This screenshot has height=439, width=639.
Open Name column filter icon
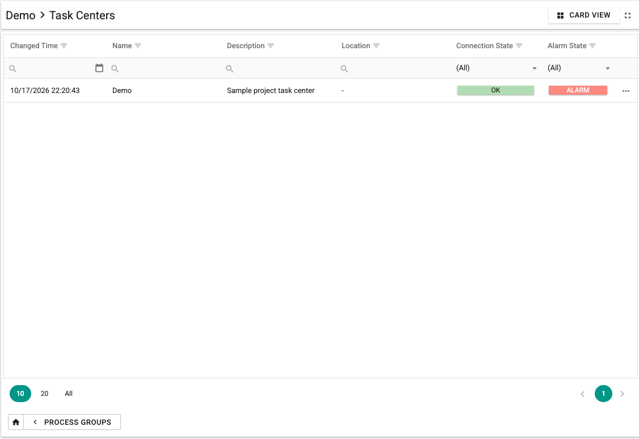[138, 46]
